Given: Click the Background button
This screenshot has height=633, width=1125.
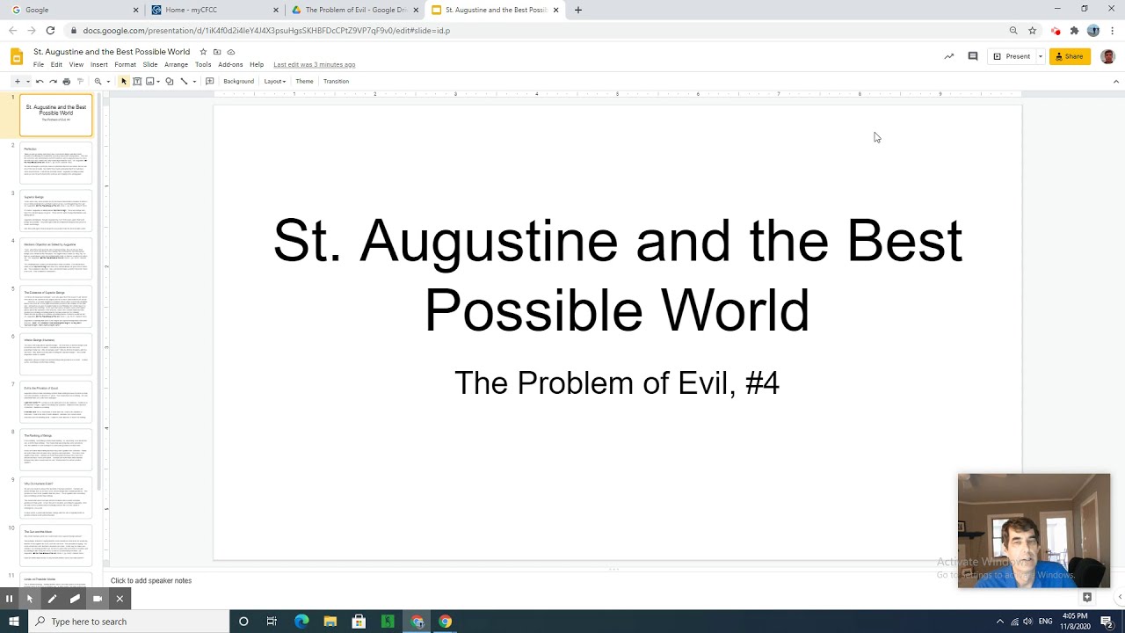Looking at the screenshot, I should tap(238, 81).
